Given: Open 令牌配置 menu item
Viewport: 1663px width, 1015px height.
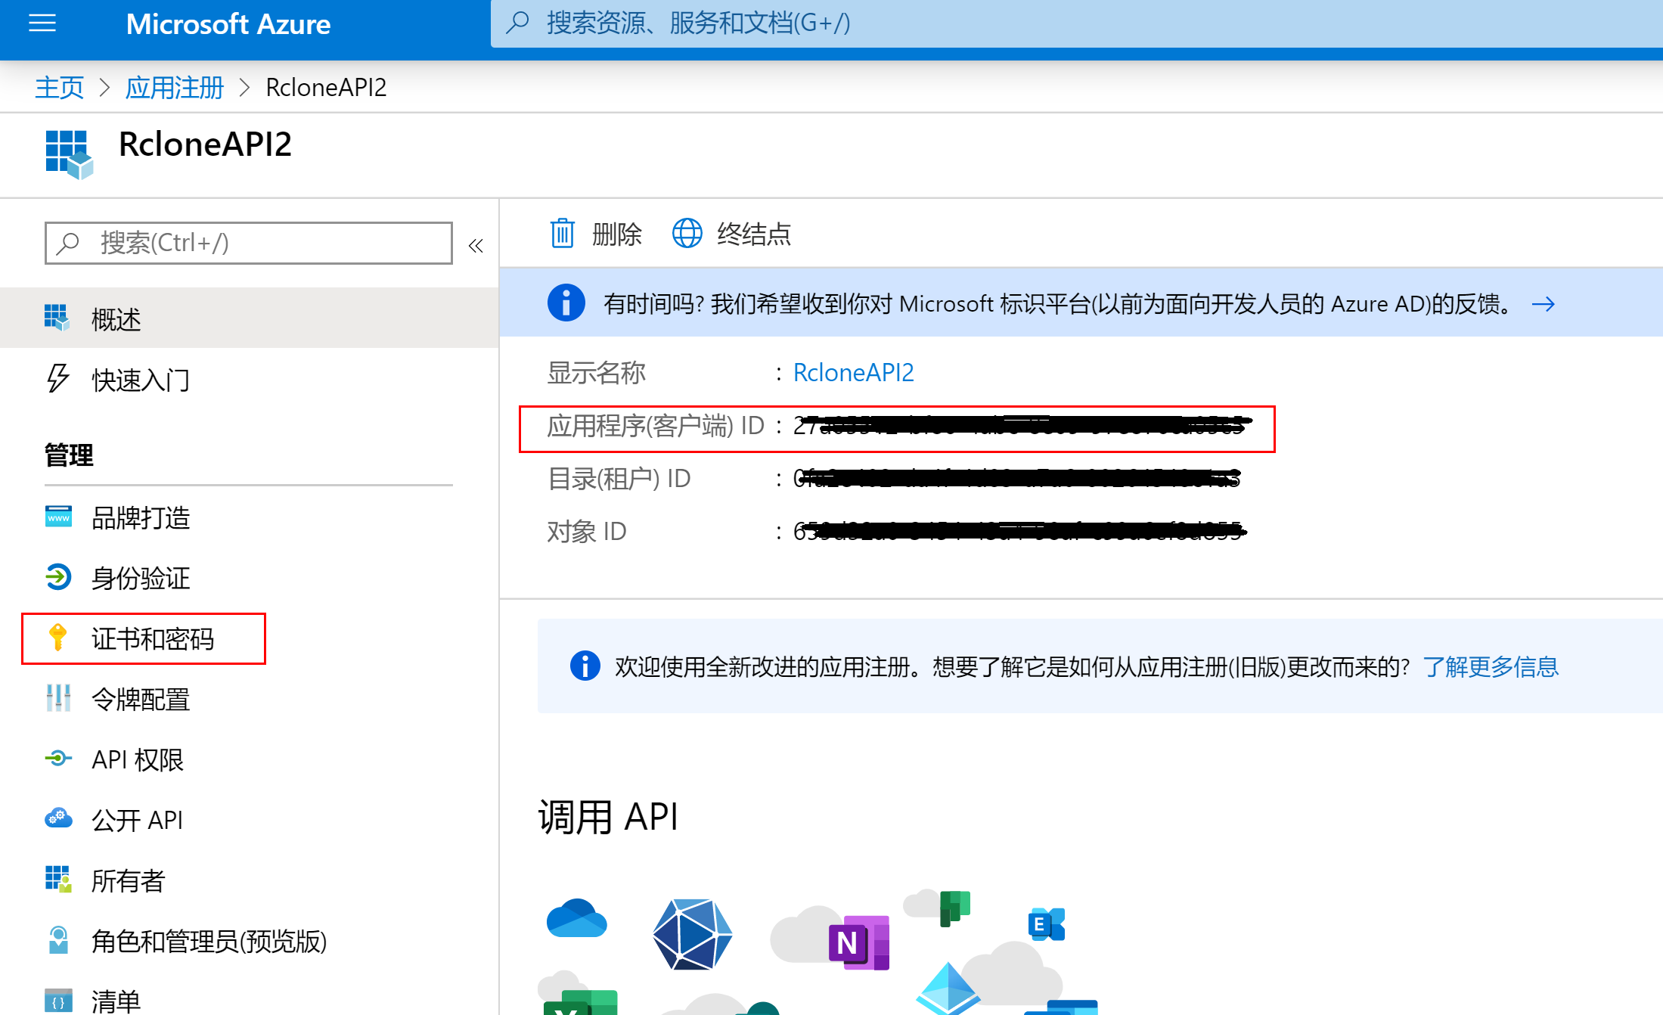Looking at the screenshot, I should [x=250, y=700].
